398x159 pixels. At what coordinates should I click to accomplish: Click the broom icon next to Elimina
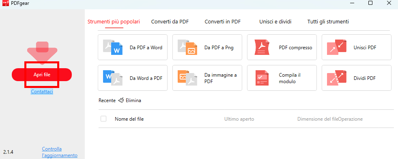click(121, 100)
